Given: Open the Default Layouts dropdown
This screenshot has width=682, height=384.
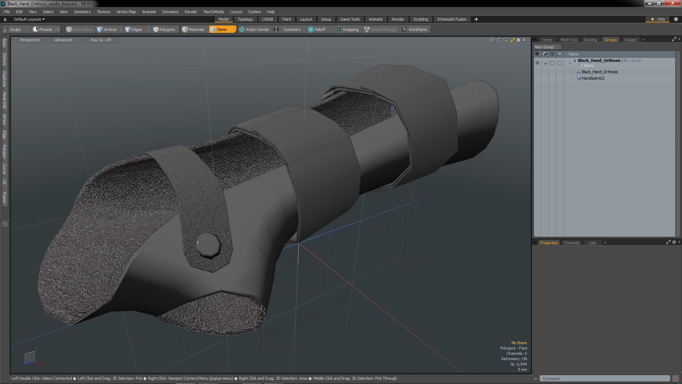Looking at the screenshot, I should (x=28, y=19).
